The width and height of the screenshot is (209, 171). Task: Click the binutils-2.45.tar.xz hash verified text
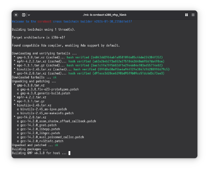tap(85, 69)
